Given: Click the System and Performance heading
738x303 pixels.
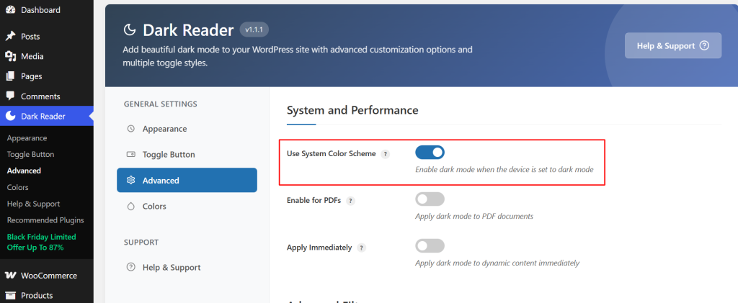Looking at the screenshot, I should [352, 110].
